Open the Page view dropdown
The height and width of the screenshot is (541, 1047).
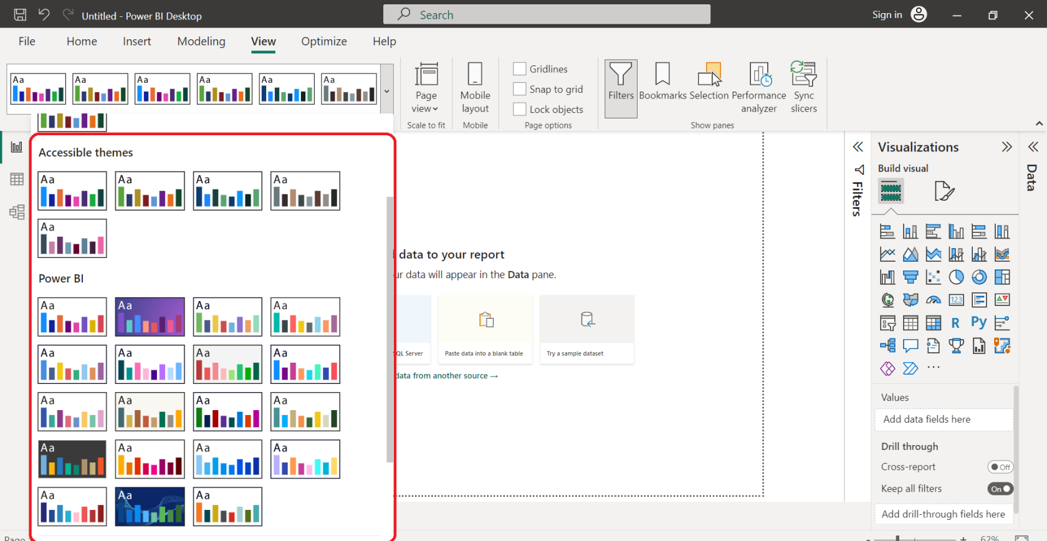[426, 88]
